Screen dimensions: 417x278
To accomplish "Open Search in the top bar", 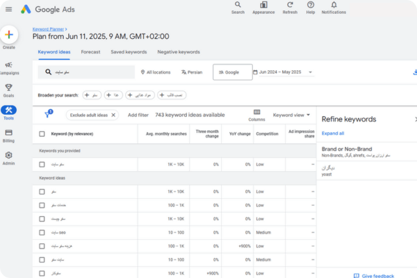I will (238, 8).
